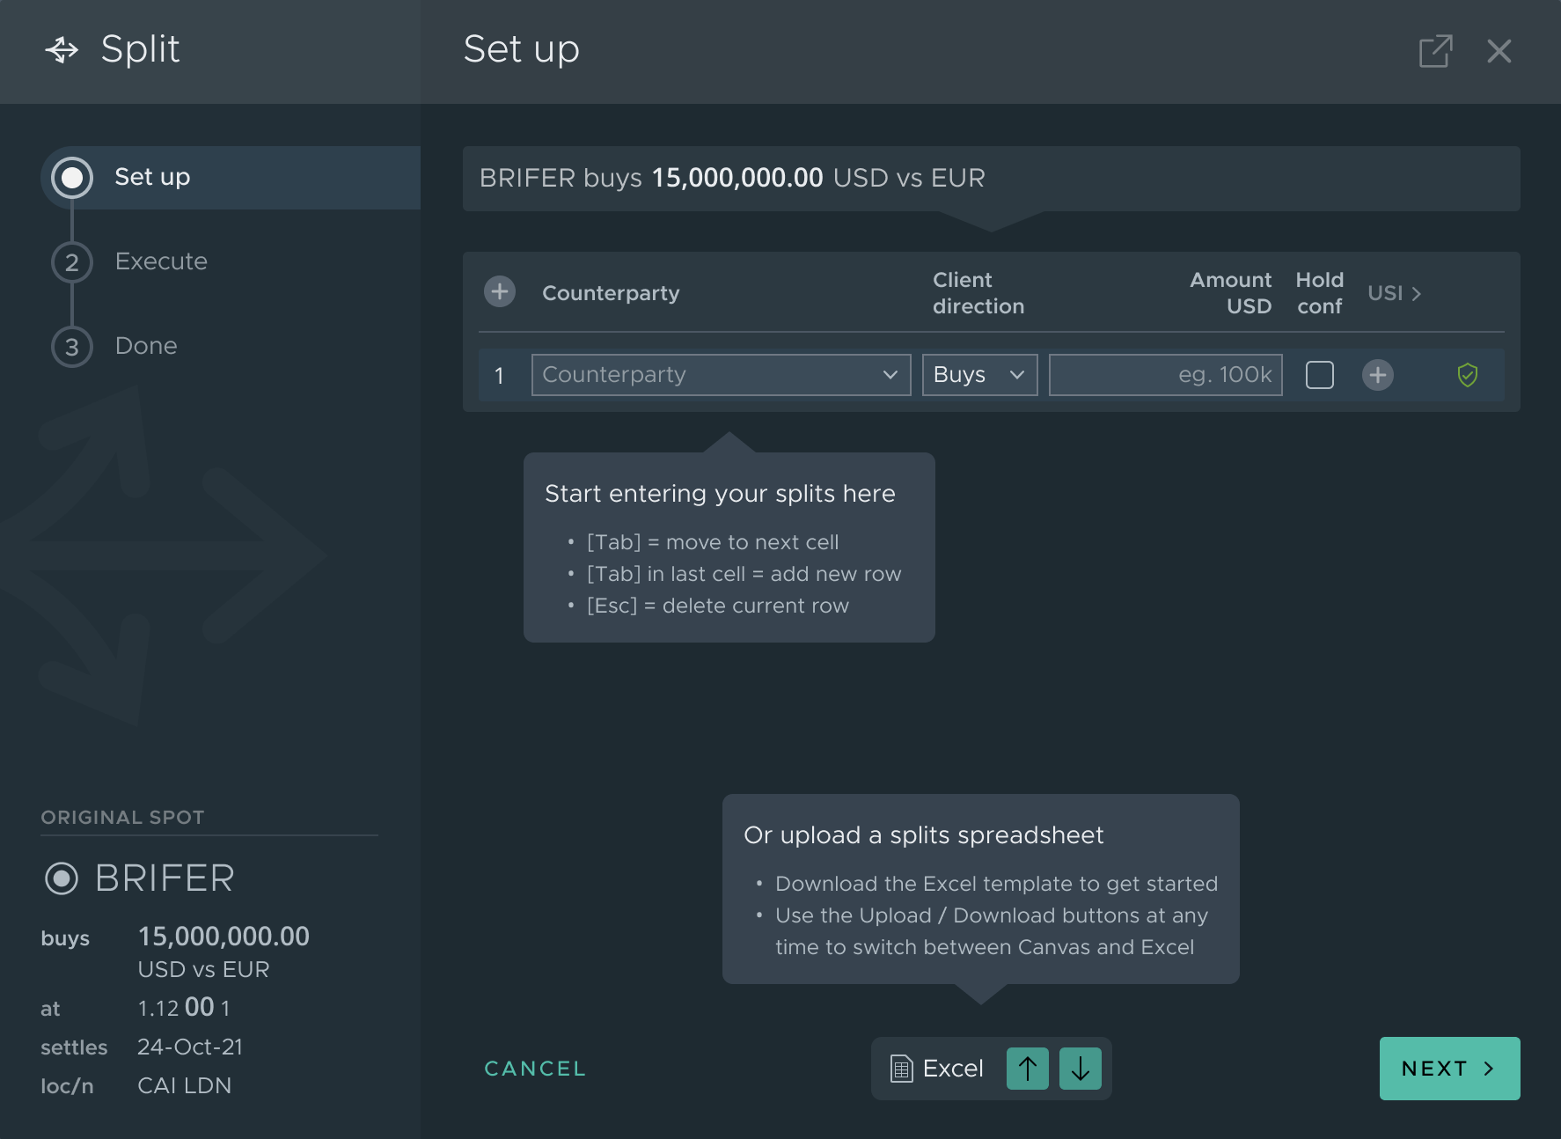Image resolution: width=1561 pixels, height=1139 pixels.
Task: Click the CANCEL button
Action: (x=535, y=1069)
